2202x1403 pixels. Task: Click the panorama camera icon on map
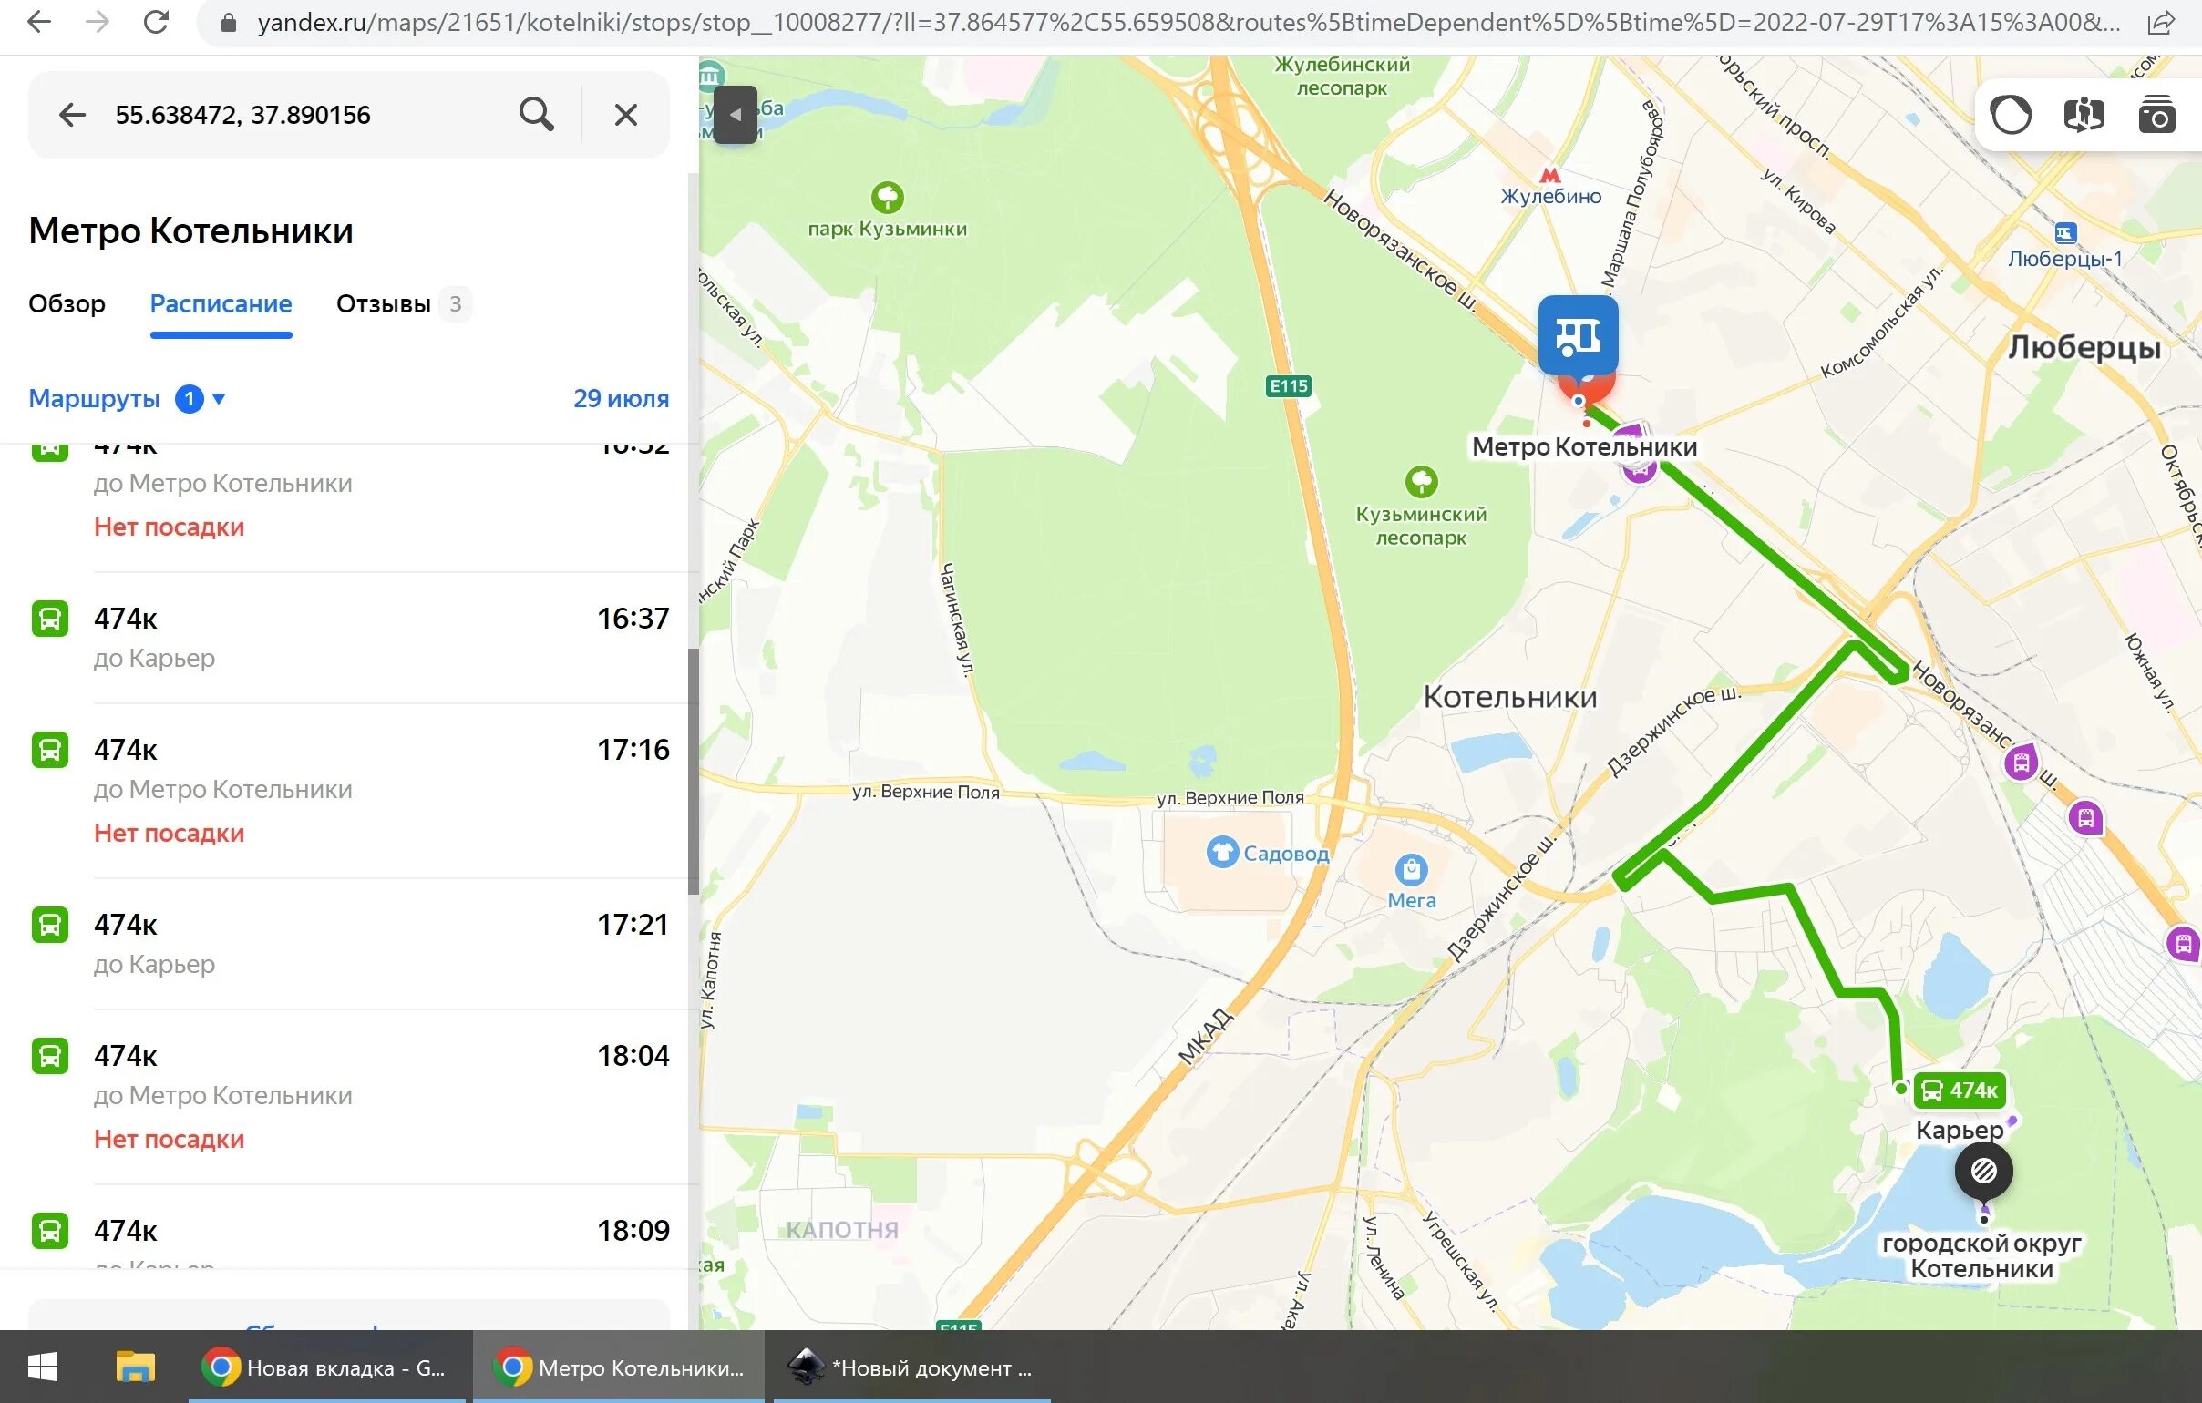tap(2157, 116)
